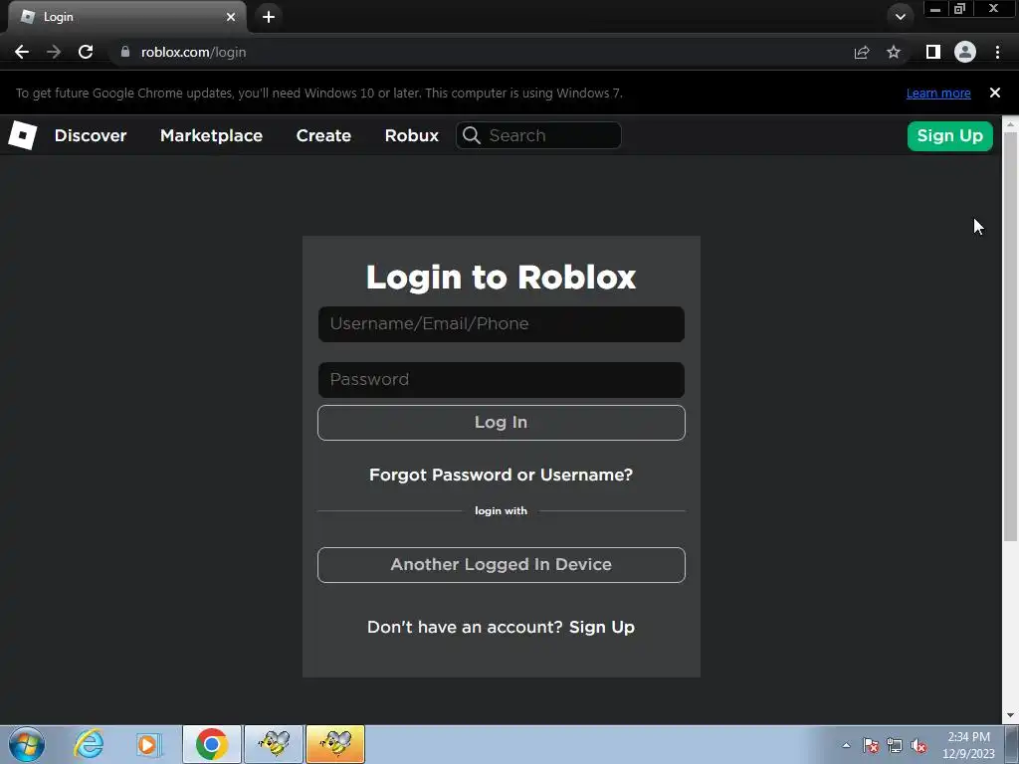Screen dimensions: 1019x764
Task: Launch Internet Explorer from the taskbar
Action: pos(89,744)
